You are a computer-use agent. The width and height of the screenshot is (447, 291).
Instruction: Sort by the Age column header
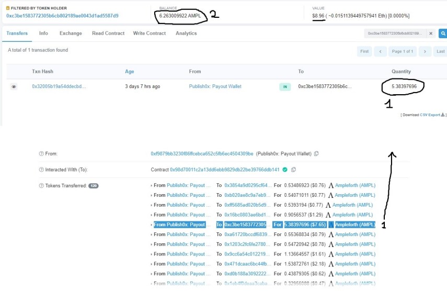(130, 72)
